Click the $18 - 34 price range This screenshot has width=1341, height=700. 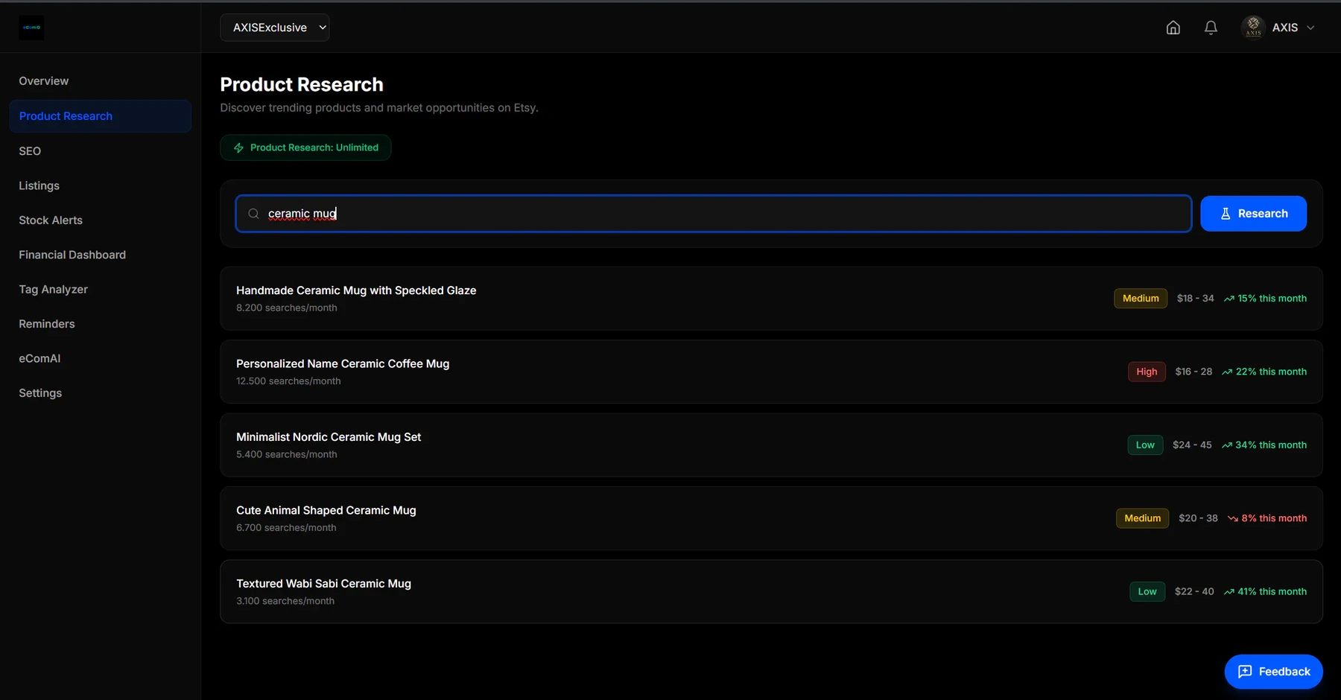pyautogui.click(x=1195, y=299)
